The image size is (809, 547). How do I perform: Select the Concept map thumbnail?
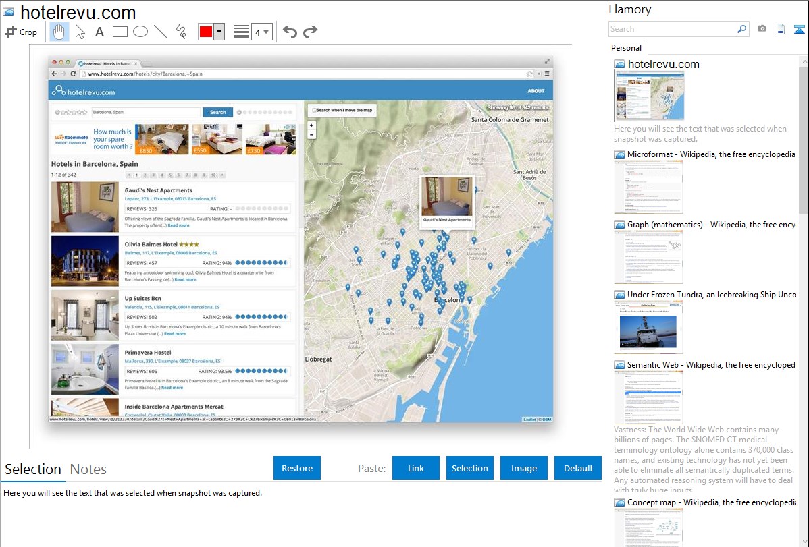(648, 527)
